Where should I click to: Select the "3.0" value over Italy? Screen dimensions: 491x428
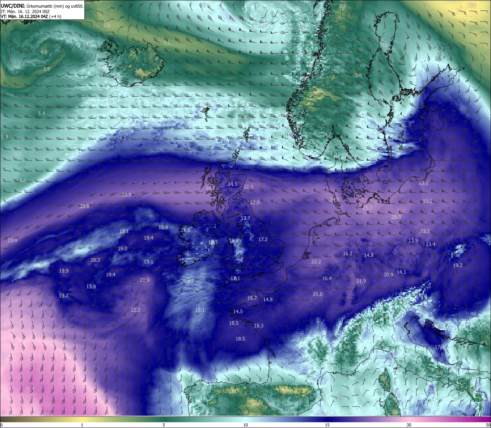[440, 373]
